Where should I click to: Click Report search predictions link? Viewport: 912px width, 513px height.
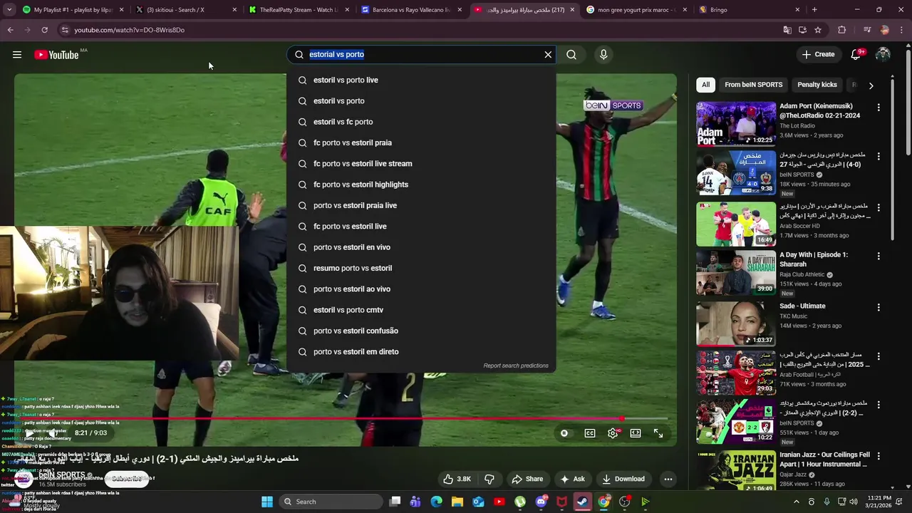pos(516,366)
